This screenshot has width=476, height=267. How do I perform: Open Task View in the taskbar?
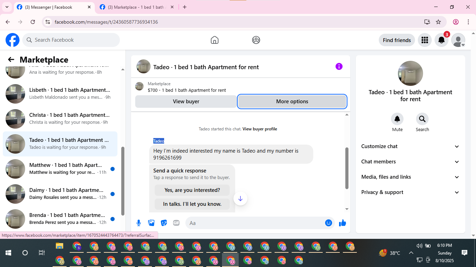42,253
